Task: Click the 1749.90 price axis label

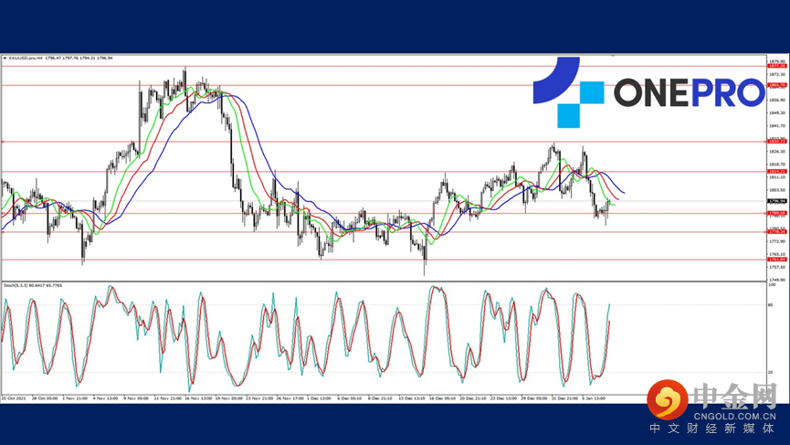Action: click(777, 280)
